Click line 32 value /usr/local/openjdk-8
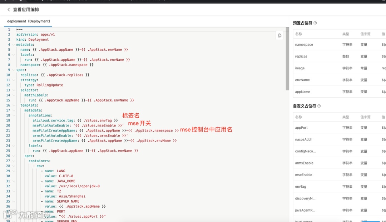This screenshot has height=222, width=386. [x=79, y=186]
